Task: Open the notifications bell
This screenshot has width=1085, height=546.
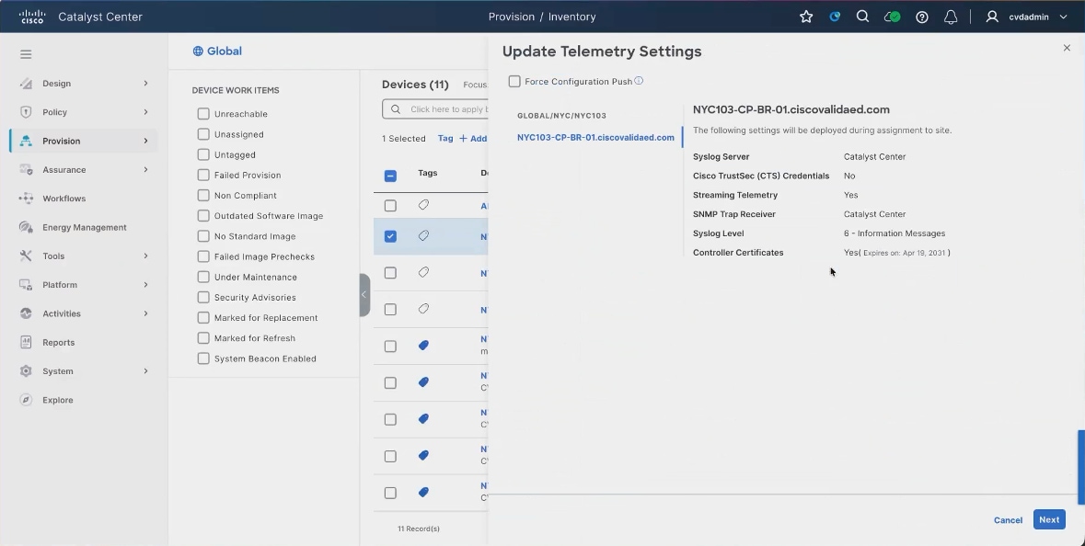Action: coord(951,17)
